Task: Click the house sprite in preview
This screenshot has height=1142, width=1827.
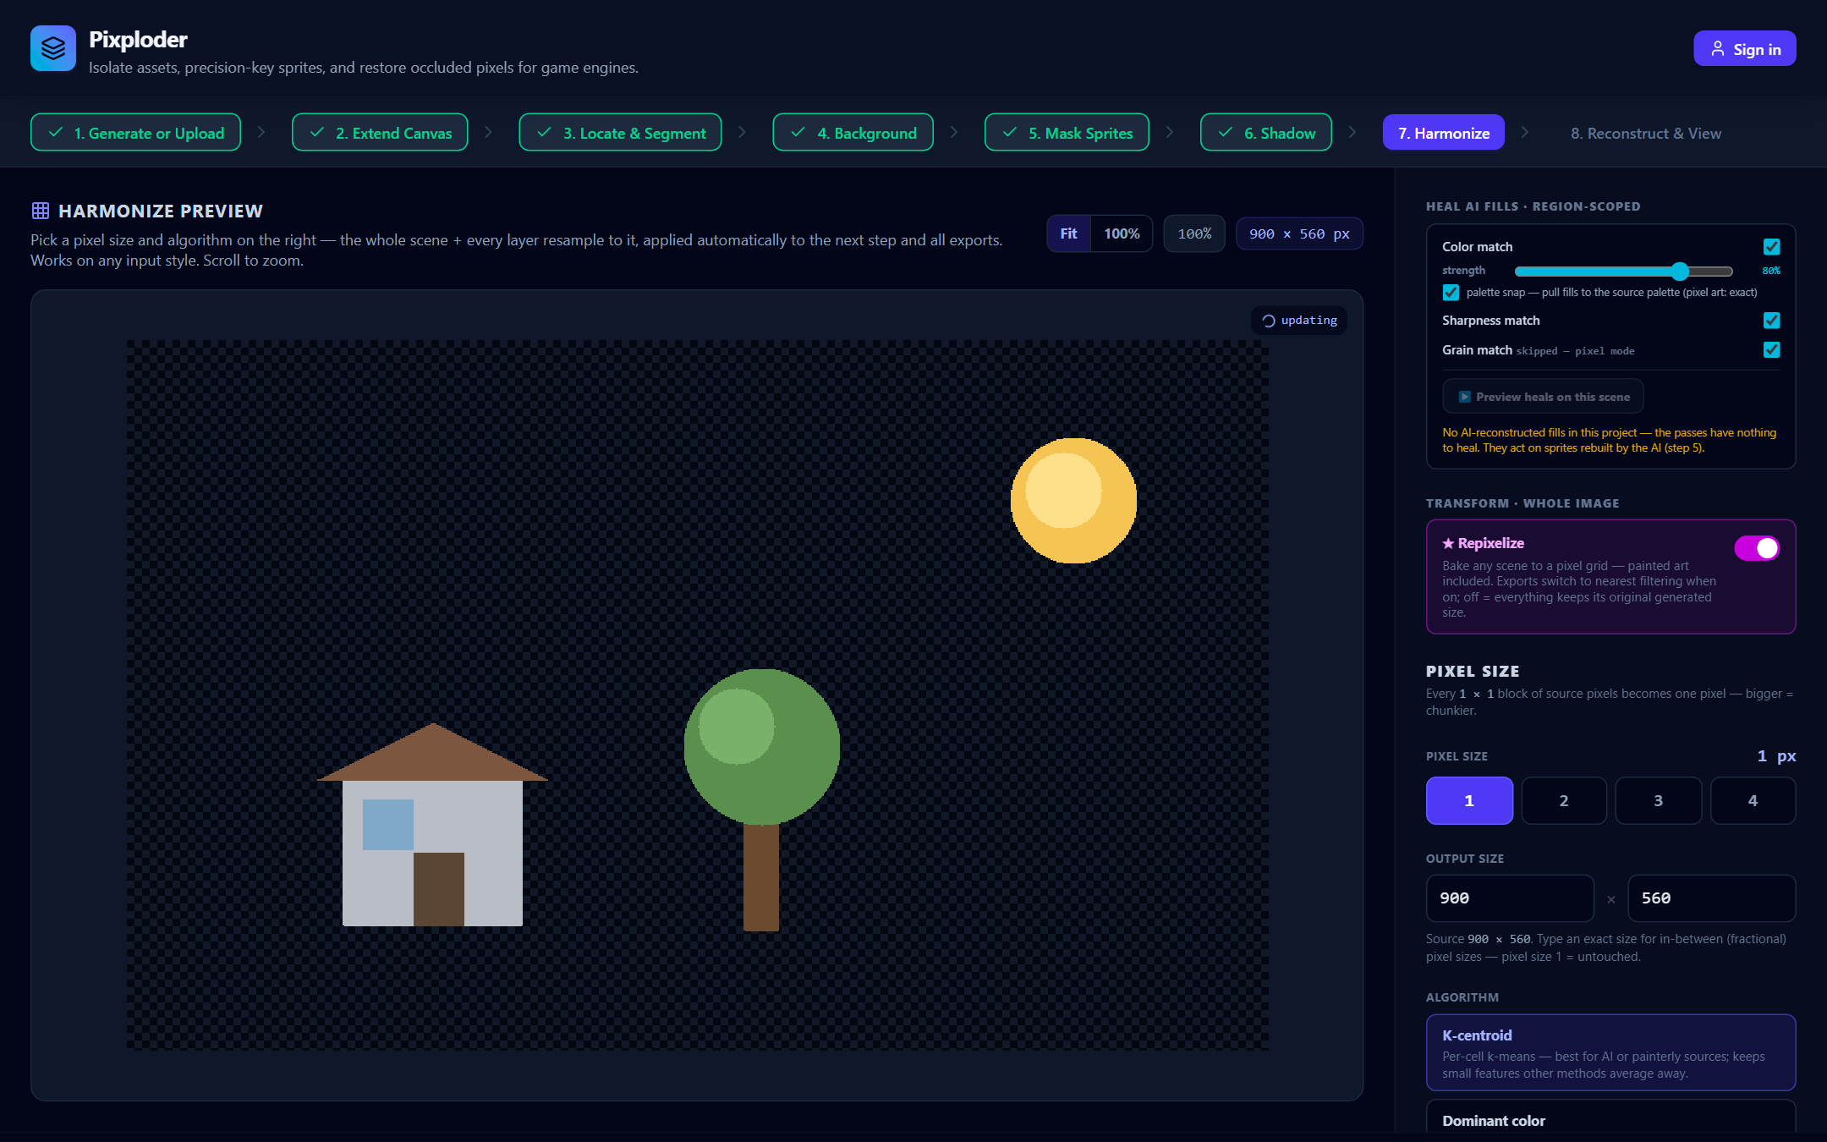Action: (432, 825)
